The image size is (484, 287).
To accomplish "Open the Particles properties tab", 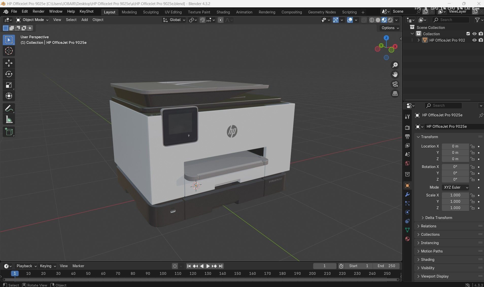I will [x=407, y=203].
